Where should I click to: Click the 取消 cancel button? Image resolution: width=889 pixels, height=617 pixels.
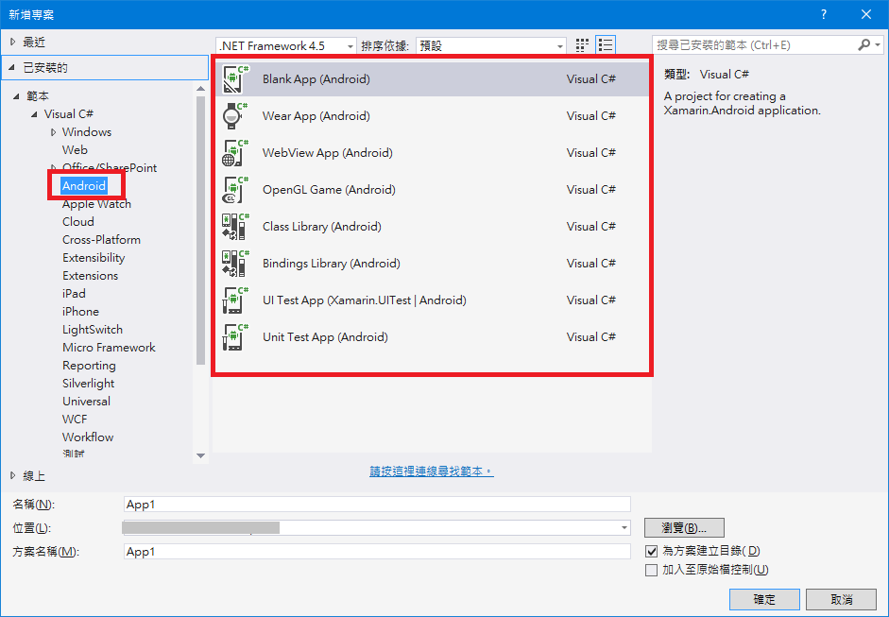pos(842,599)
